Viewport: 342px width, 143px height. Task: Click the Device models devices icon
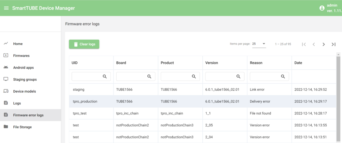6,91
